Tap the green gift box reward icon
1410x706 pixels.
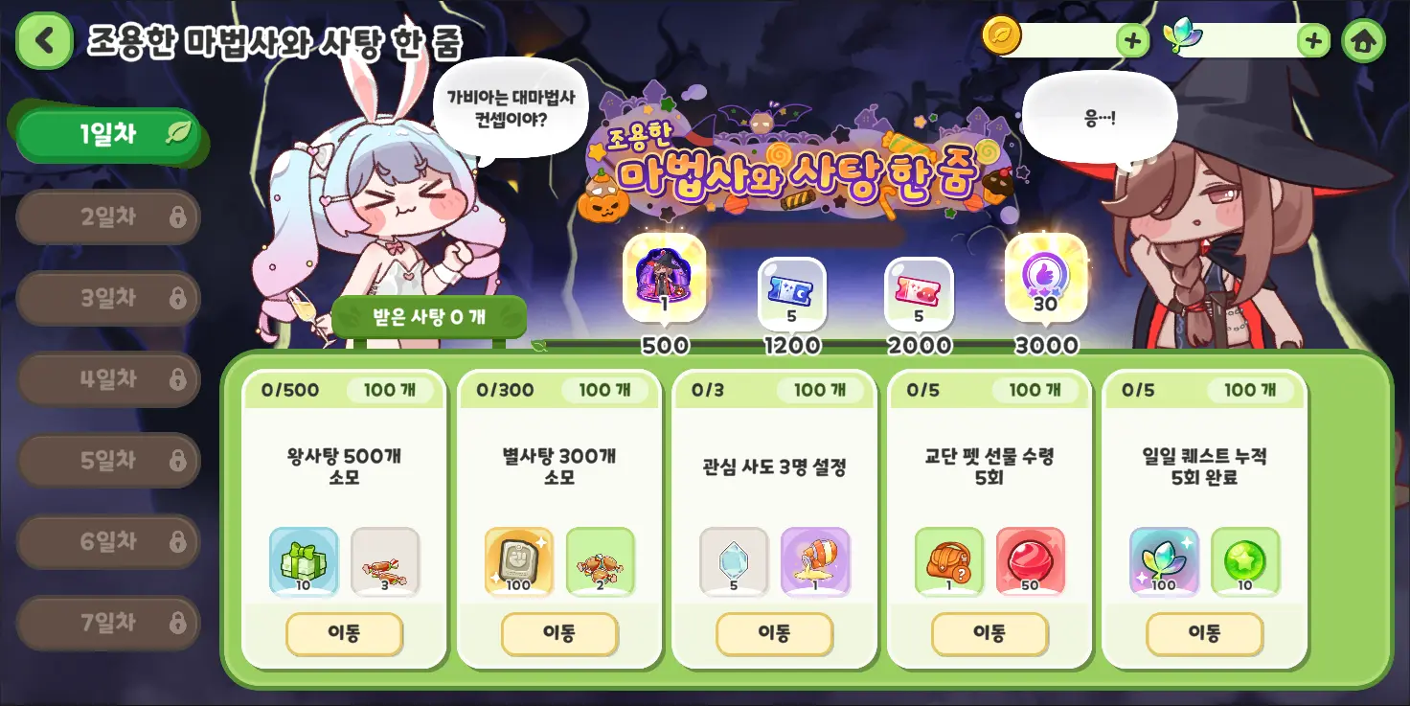303,561
